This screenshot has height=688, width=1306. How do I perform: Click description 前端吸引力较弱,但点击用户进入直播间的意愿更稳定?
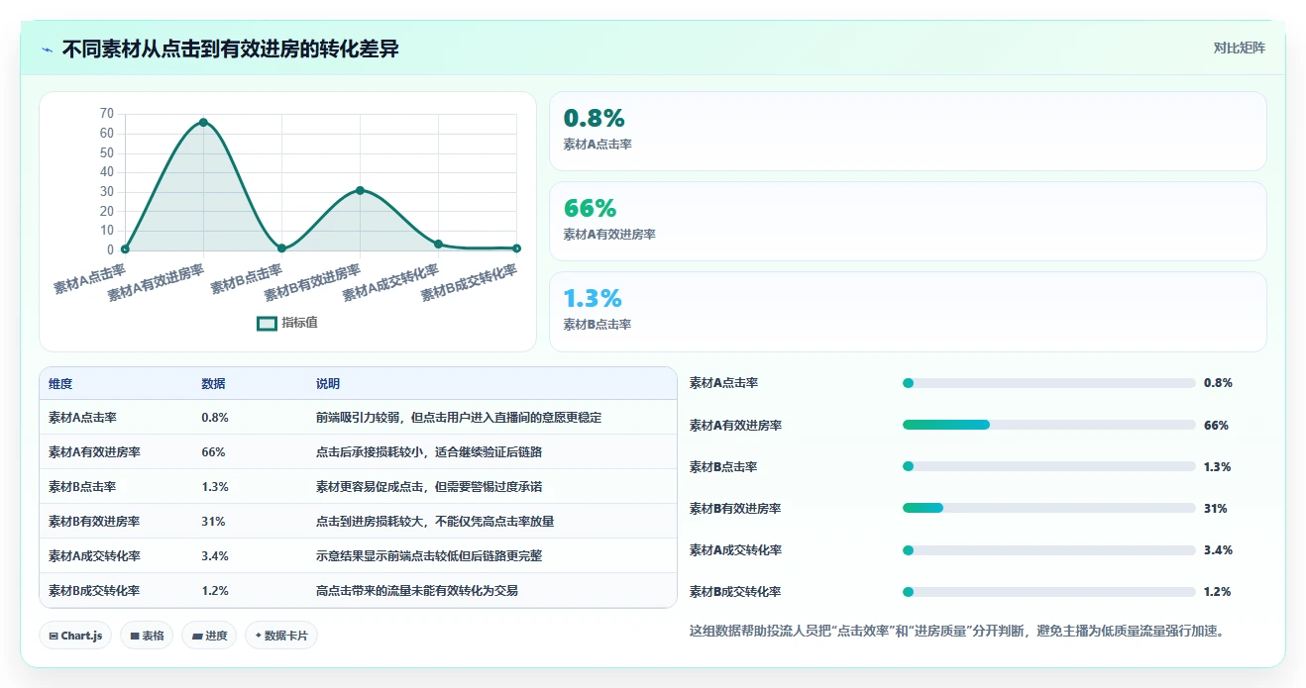pyautogui.click(x=459, y=418)
